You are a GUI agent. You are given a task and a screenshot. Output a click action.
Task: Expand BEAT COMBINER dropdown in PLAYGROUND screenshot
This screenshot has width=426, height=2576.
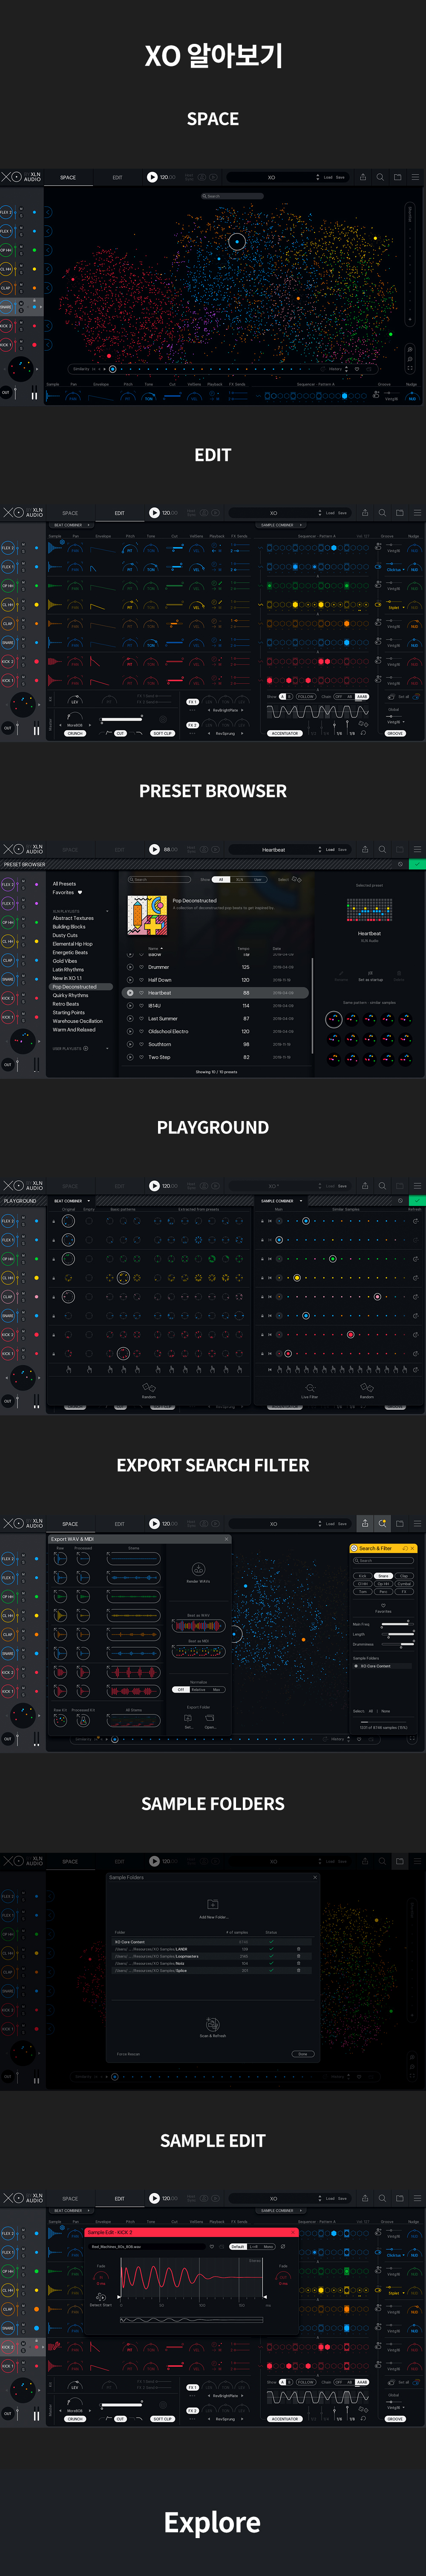point(72,1201)
